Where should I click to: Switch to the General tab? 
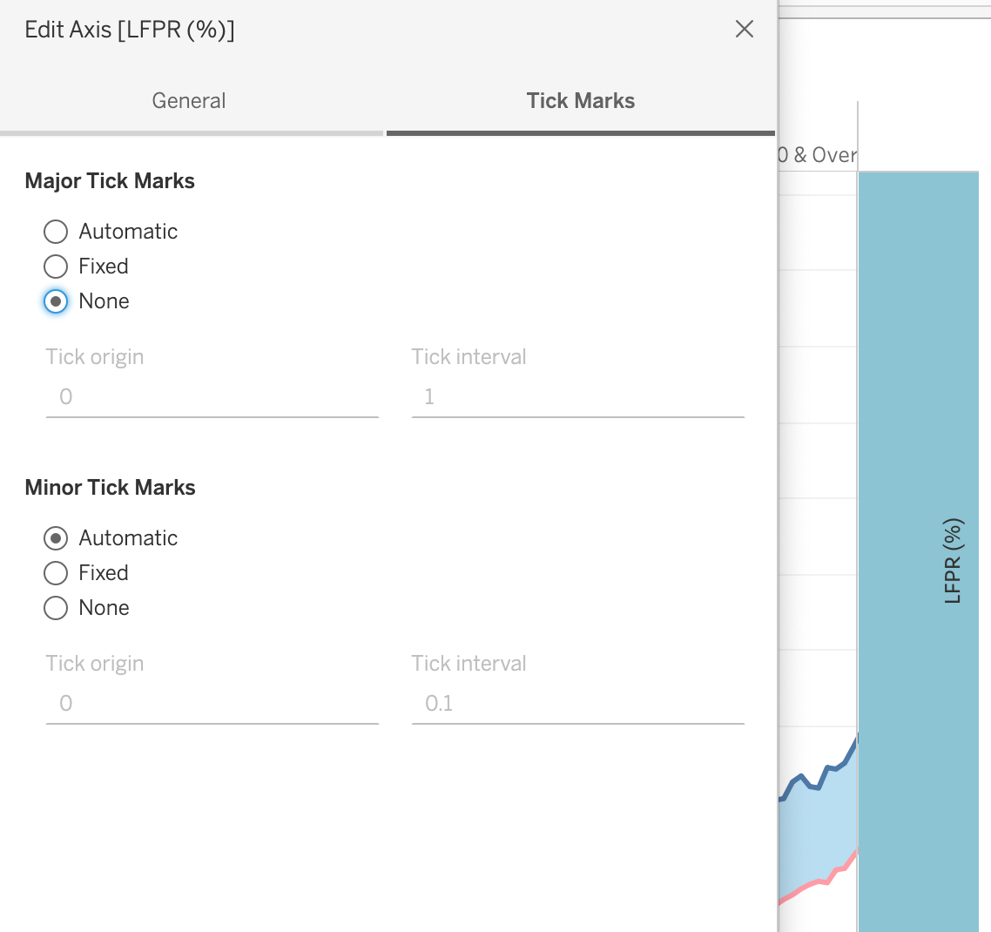coord(189,101)
